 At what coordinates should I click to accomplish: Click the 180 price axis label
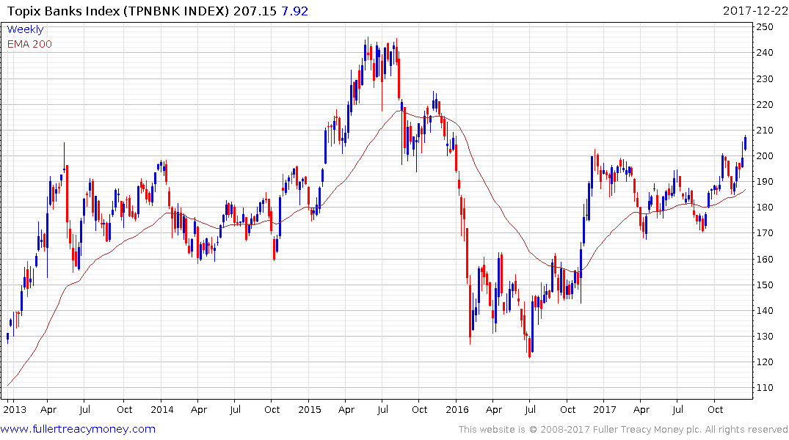[765, 208]
